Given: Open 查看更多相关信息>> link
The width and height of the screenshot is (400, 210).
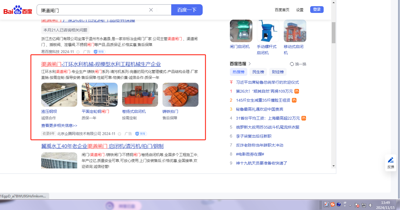Looking at the screenshot, I should 59,125.
